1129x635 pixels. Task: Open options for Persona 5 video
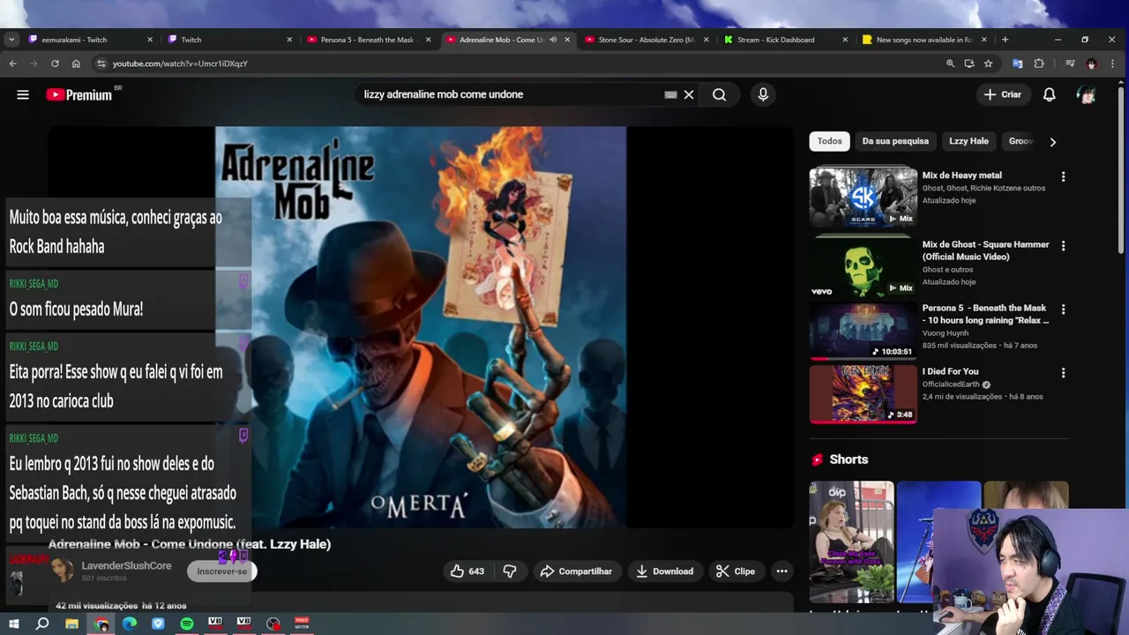(1063, 309)
